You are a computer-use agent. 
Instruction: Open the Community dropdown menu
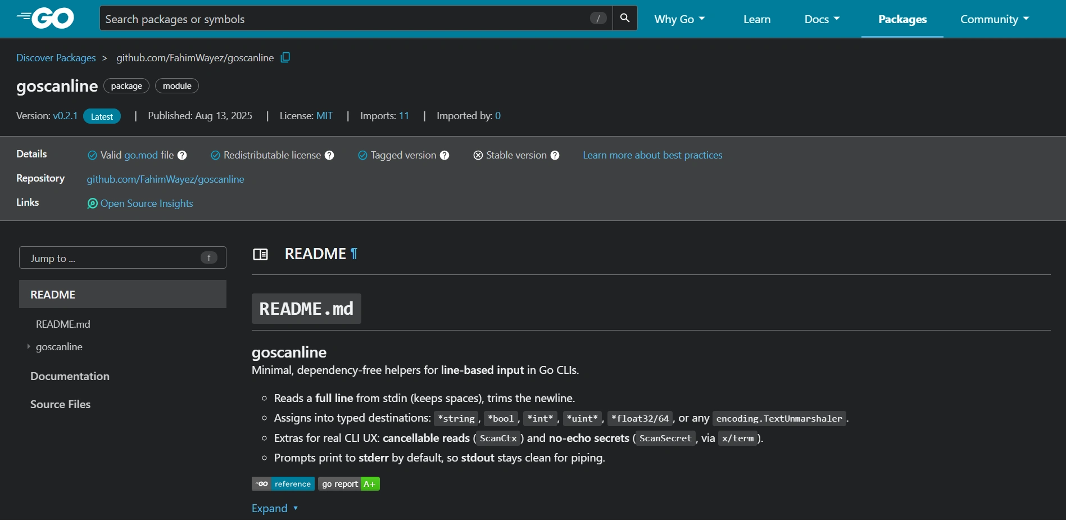click(x=995, y=19)
